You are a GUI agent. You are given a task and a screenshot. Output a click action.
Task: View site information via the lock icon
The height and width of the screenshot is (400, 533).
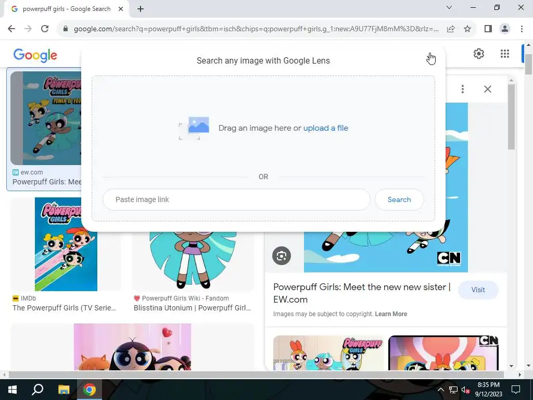(x=66, y=29)
